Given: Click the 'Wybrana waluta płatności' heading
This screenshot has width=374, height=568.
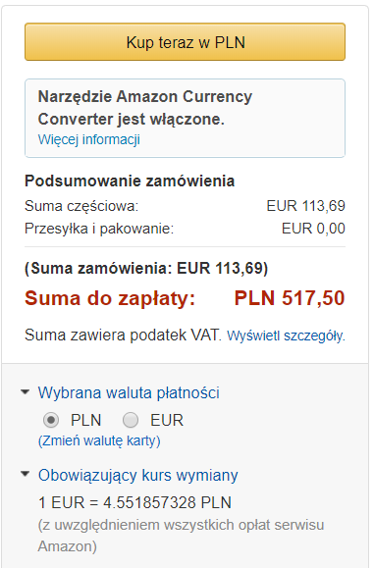Looking at the screenshot, I should (x=129, y=392).
